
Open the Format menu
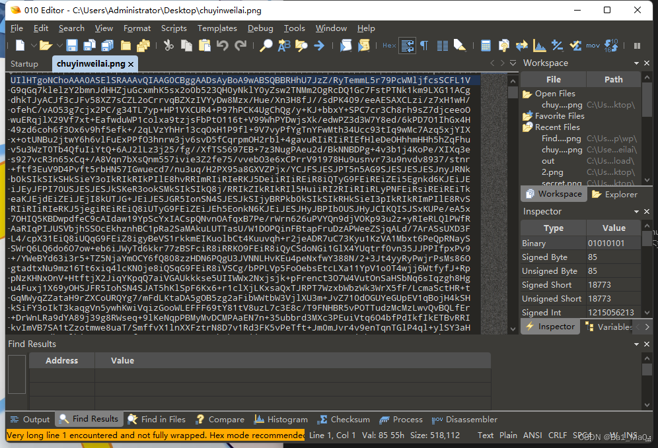137,28
